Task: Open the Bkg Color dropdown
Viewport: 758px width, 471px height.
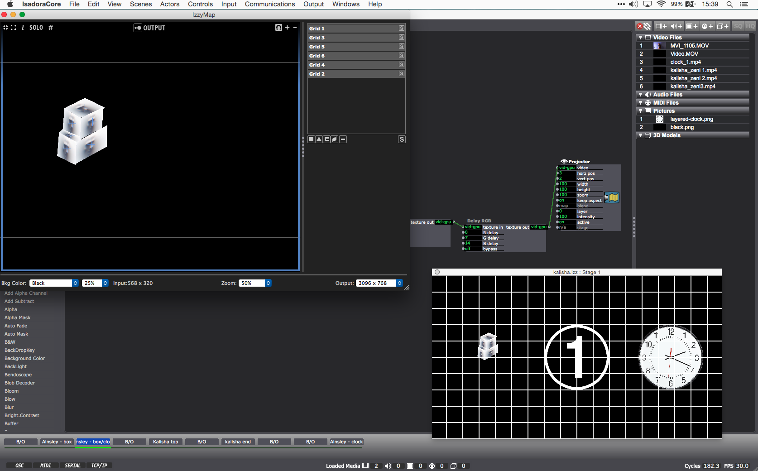Action: [x=54, y=283]
